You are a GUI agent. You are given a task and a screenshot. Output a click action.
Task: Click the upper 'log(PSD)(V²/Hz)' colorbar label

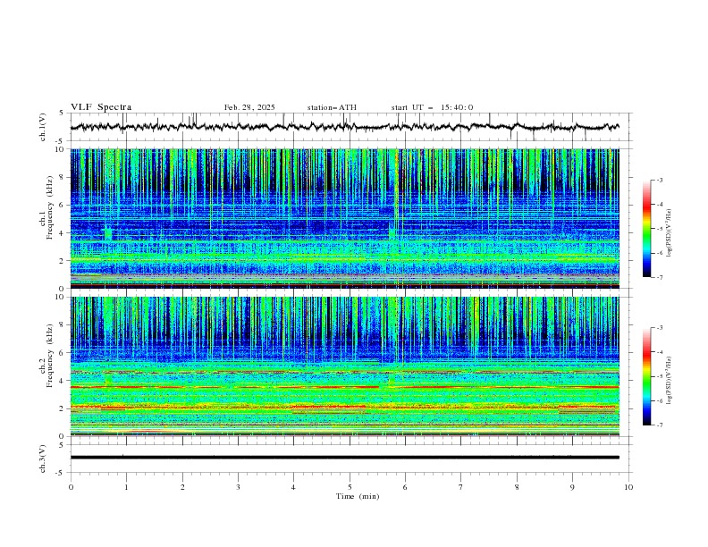(670, 233)
